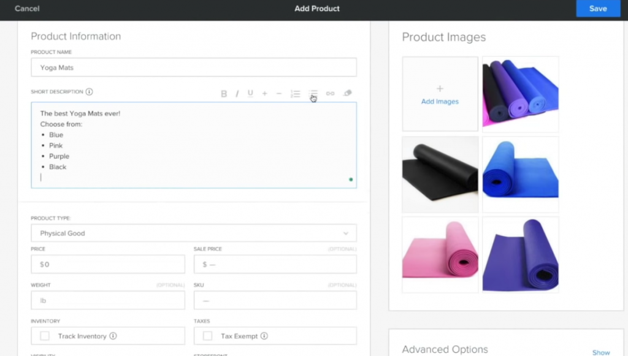This screenshot has height=356, width=628.
Task: Click the 'Choose from:' line
Action: tap(61, 124)
